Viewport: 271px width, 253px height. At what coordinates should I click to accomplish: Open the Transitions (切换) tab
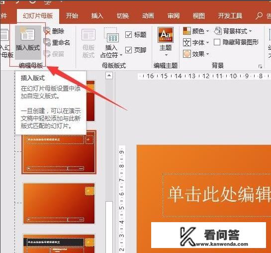coord(123,16)
